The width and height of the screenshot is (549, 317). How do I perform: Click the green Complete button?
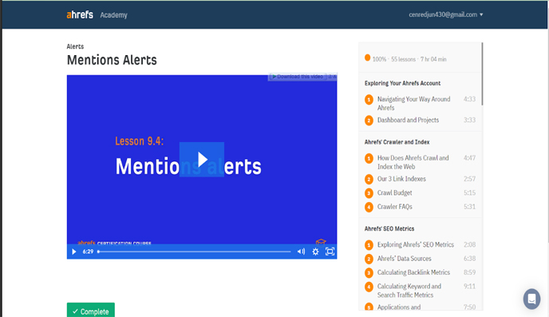point(91,311)
